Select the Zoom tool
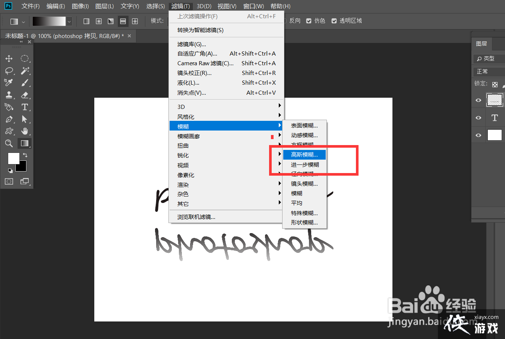 tap(9, 144)
